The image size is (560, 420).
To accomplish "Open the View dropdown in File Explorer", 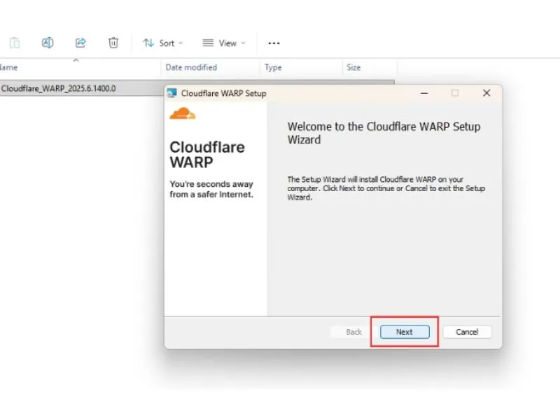I will [224, 43].
